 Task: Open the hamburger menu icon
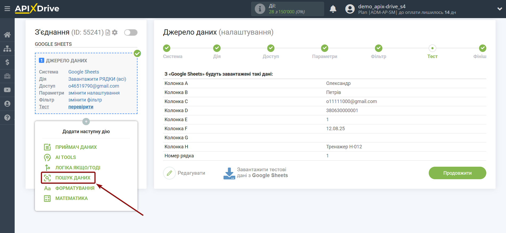pos(7,9)
